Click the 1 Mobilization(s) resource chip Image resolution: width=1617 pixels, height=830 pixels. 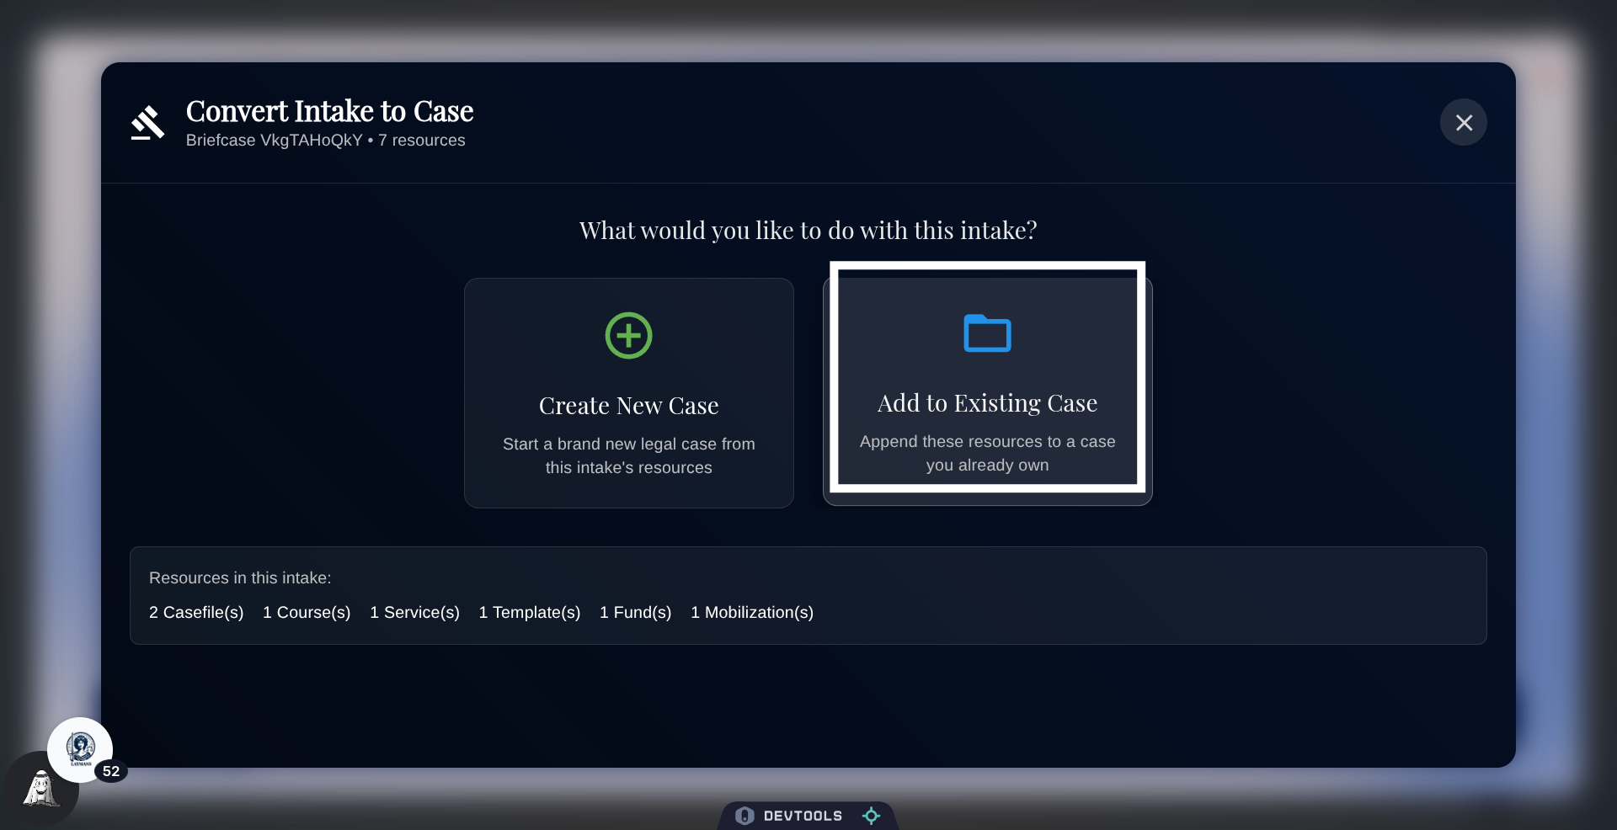751,613
